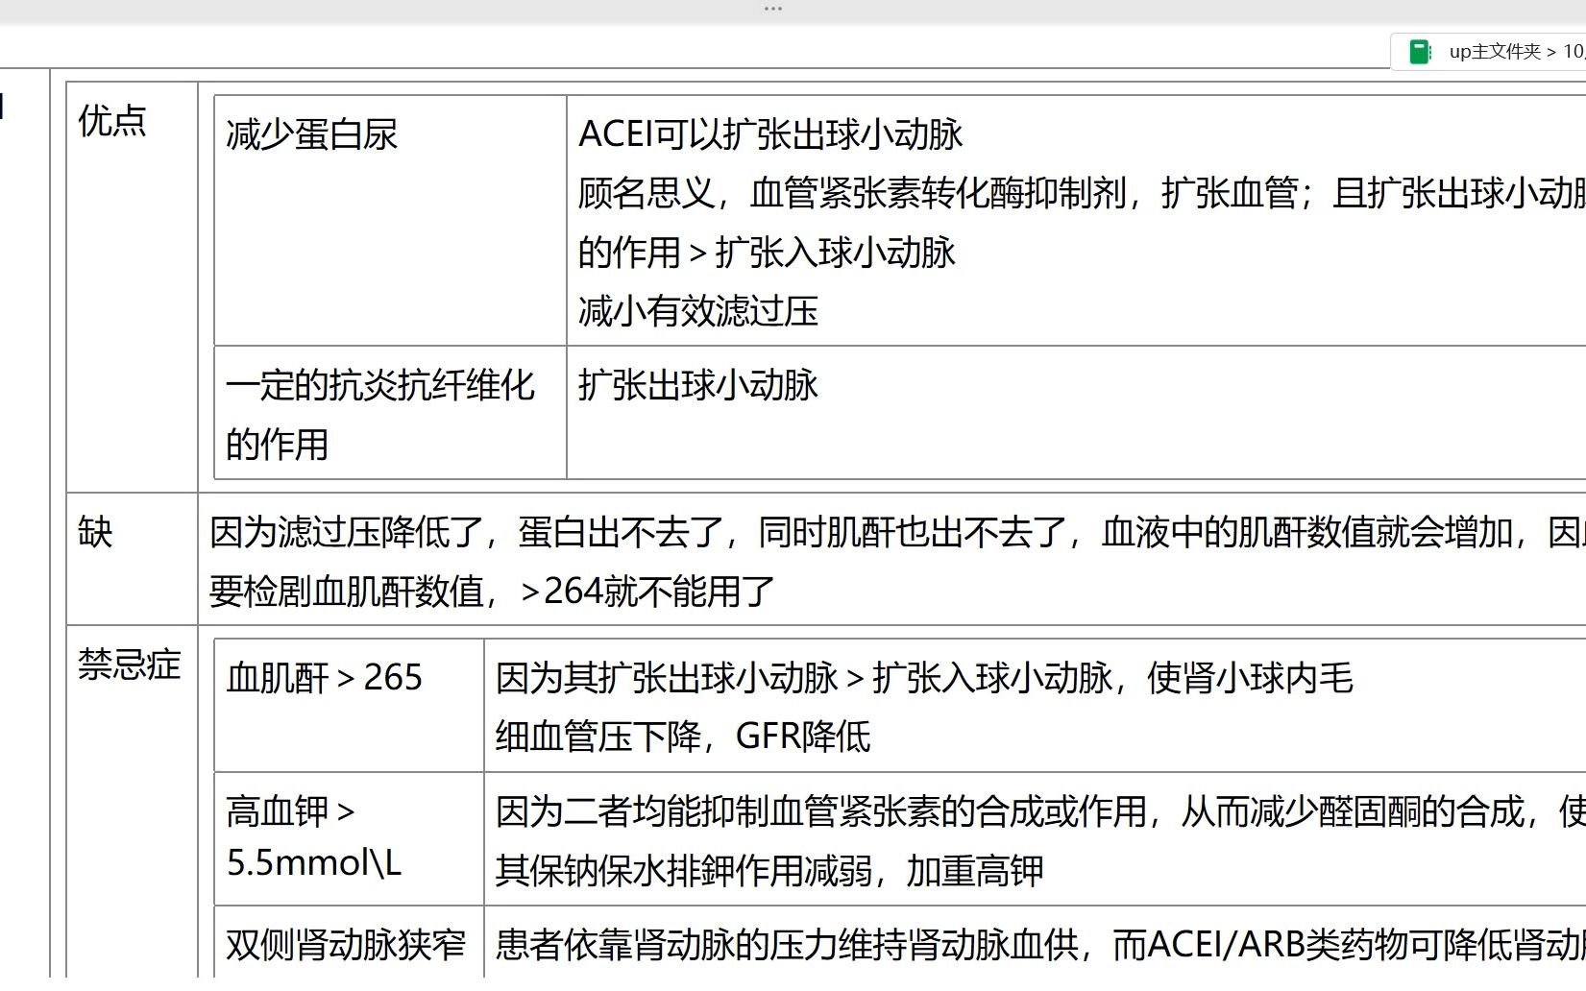
Task: Click the three-dot handle at top center
Action: pos(773,9)
